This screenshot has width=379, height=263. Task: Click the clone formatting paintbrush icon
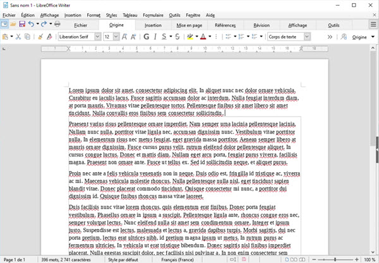(x=40, y=37)
